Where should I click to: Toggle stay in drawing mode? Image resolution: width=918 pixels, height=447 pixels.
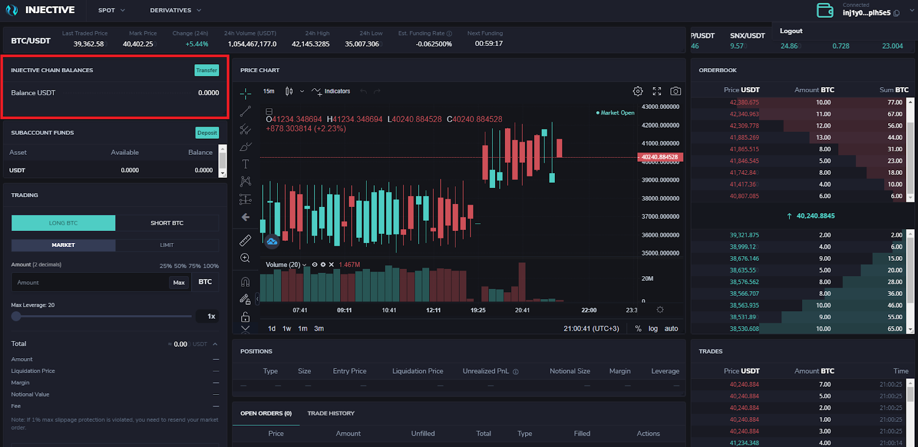click(x=246, y=299)
